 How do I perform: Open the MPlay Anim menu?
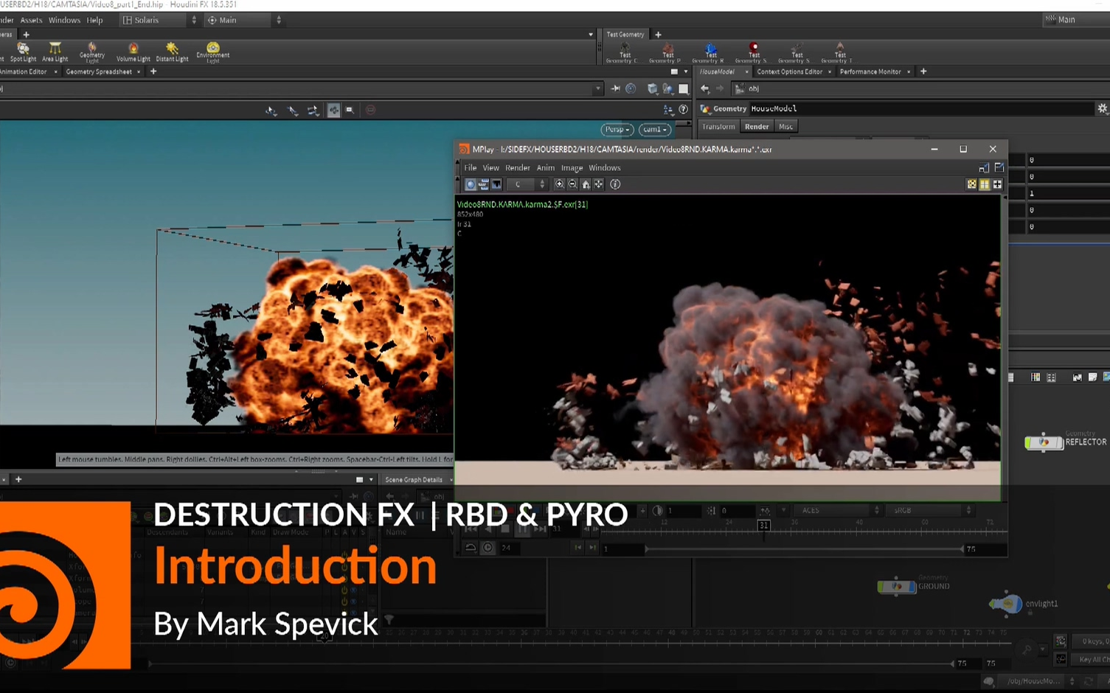[545, 167]
